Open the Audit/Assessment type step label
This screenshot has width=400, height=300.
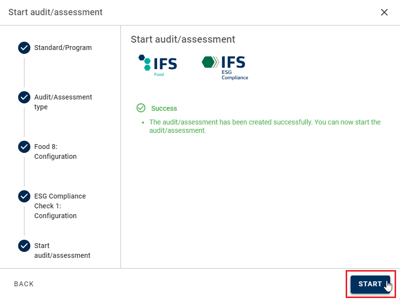point(63,102)
